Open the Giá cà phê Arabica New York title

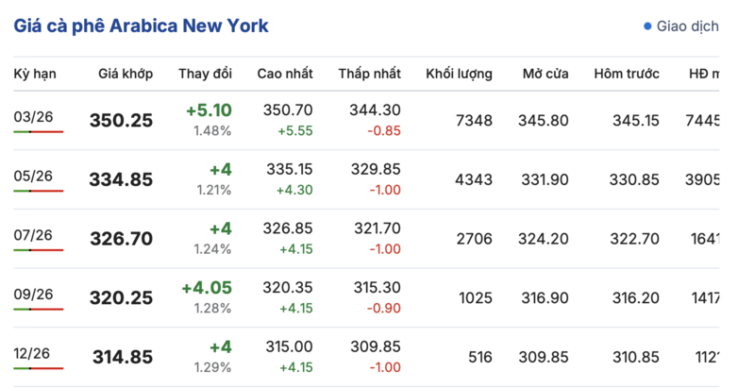pos(141,25)
